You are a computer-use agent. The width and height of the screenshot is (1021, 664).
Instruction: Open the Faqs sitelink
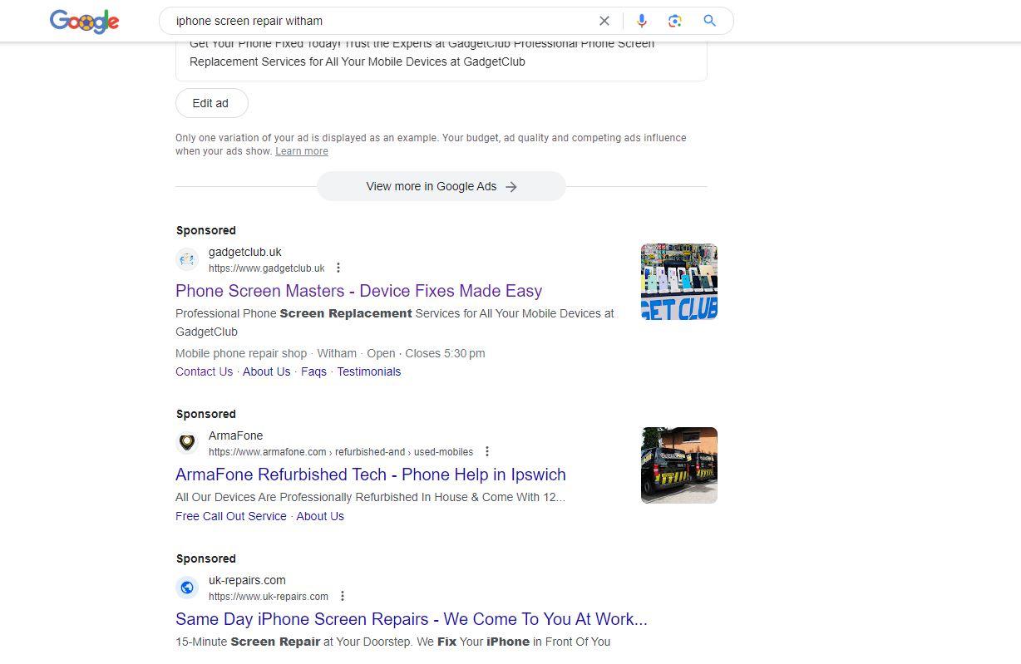tap(313, 371)
